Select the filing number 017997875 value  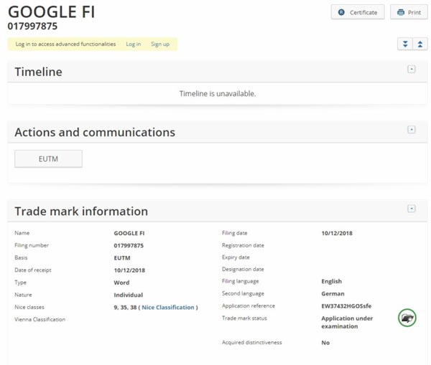tap(129, 246)
